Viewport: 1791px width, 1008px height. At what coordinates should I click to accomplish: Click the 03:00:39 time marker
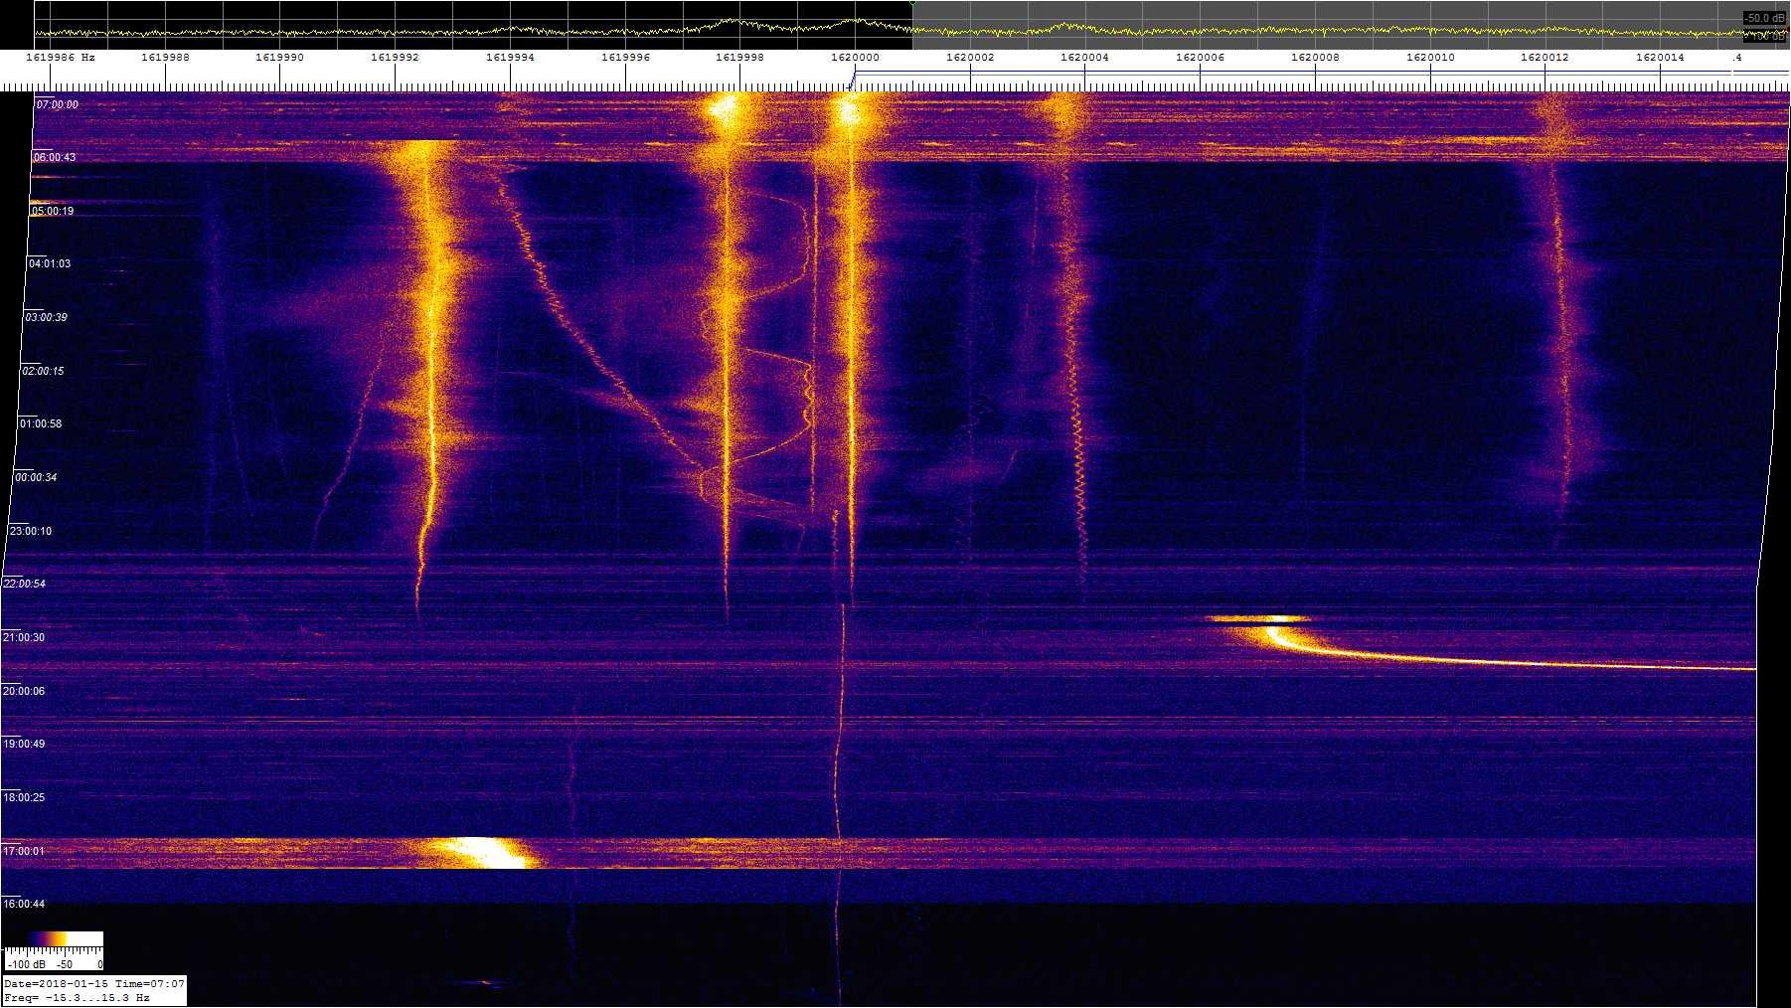pos(47,317)
